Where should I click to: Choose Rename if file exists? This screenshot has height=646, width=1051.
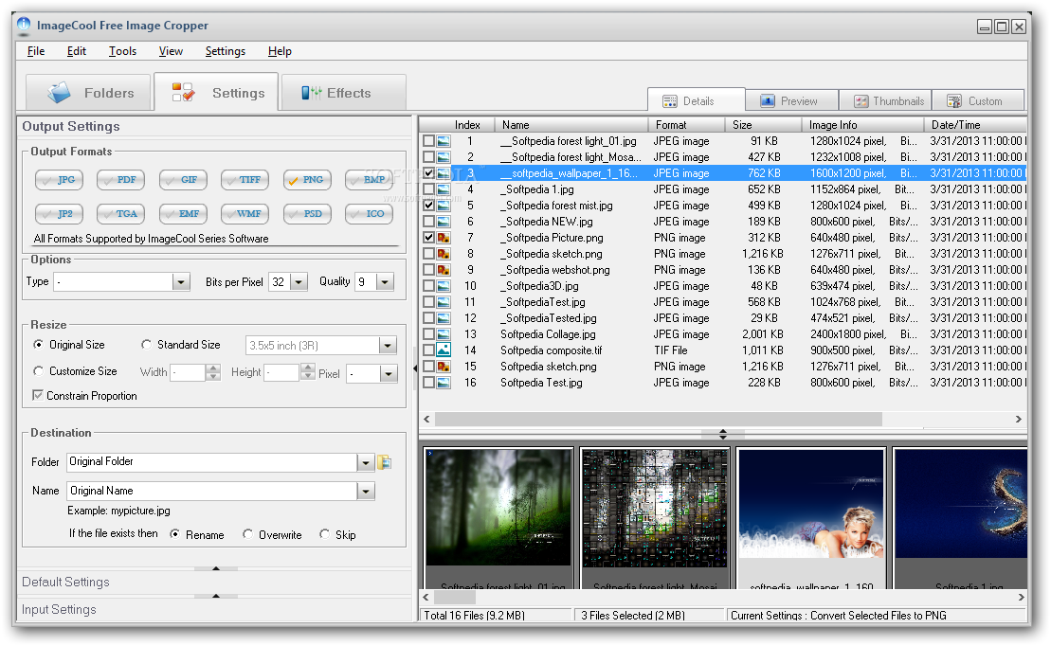coord(175,534)
